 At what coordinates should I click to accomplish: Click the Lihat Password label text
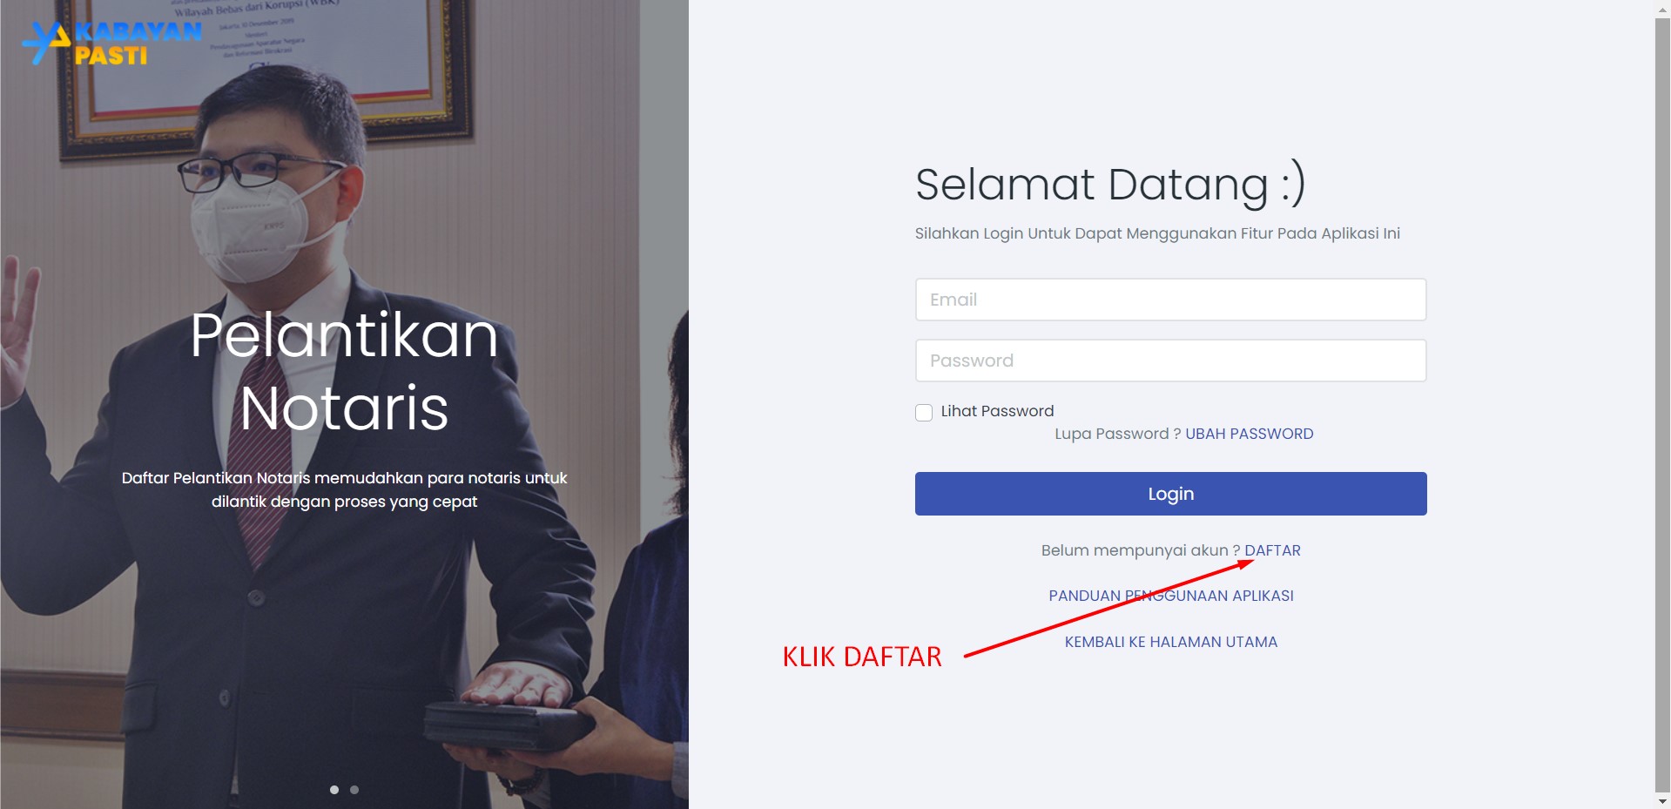tap(997, 411)
